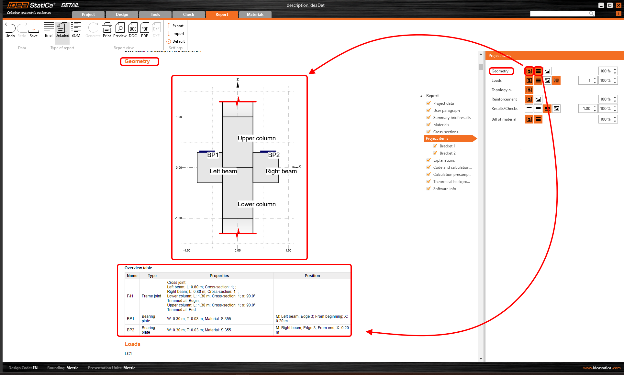Image resolution: width=624 pixels, height=375 pixels.
Task: Uncheck the Materials report item
Action: (429, 124)
